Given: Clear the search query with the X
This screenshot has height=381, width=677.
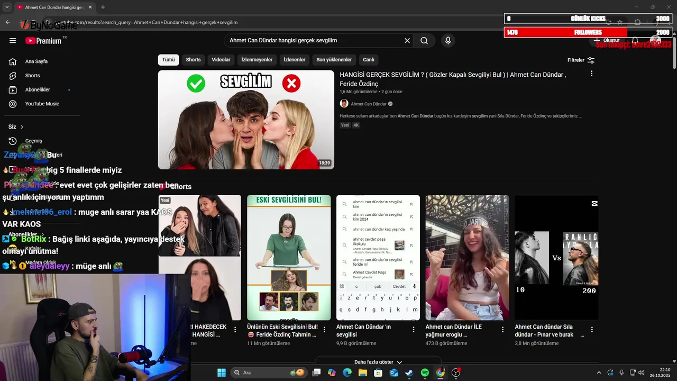Looking at the screenshot, I should click(x=407, y=41).
